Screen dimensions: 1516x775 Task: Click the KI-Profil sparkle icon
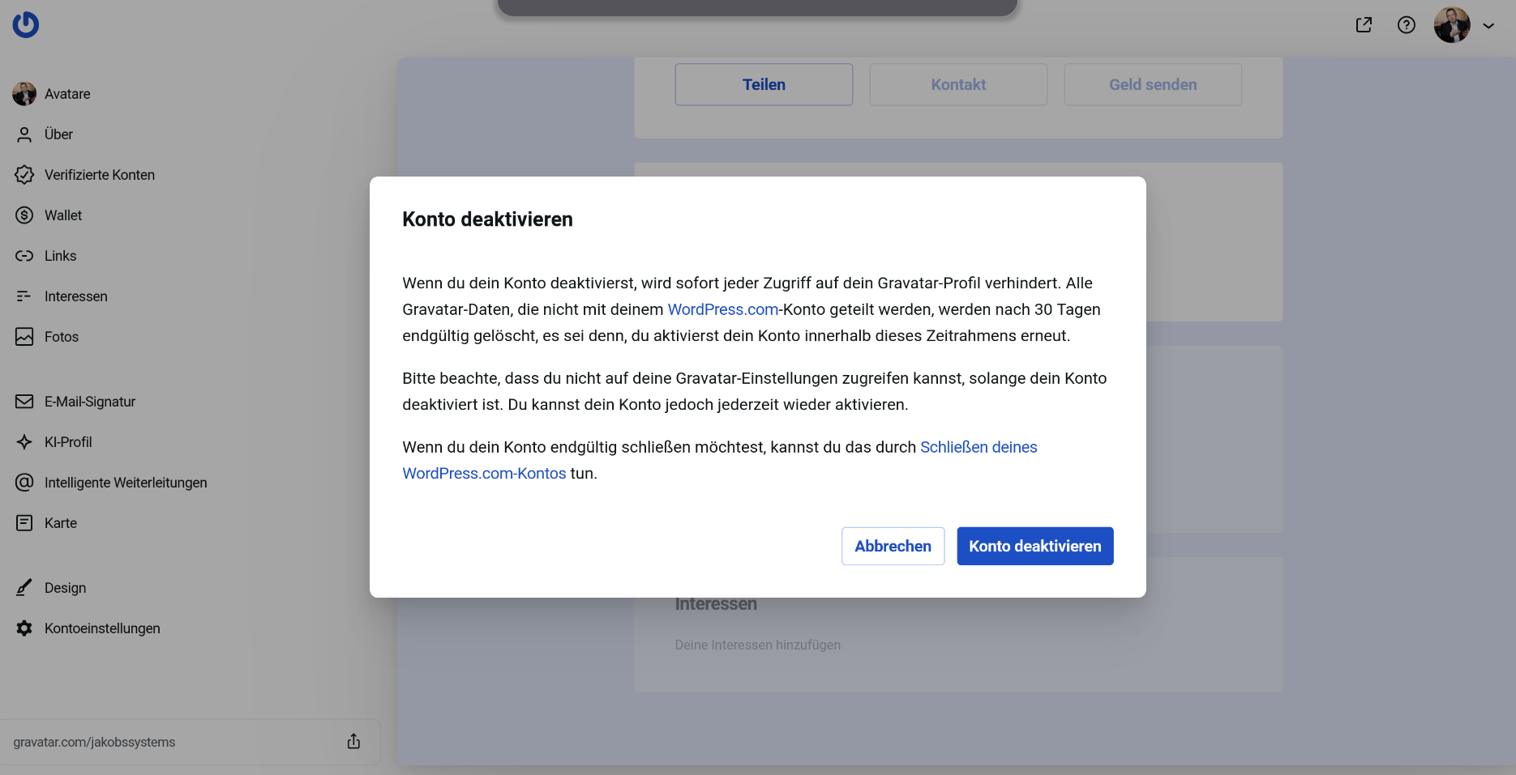(x=24, y=442)
